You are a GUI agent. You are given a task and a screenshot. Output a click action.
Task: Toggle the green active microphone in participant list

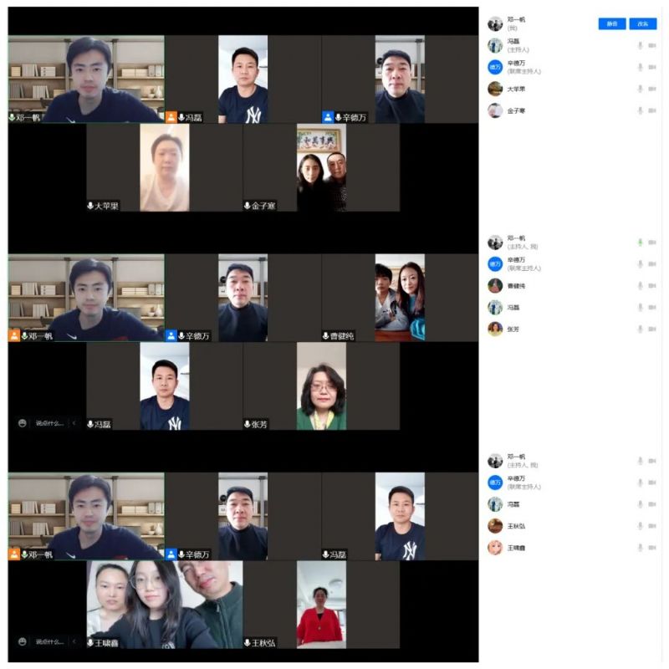click(x=640, y=243)
